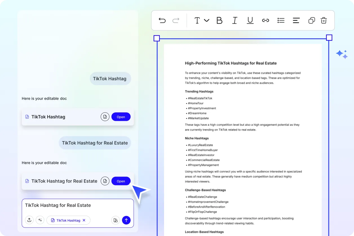Screen dimensions: 354x236
Task: Download the TikTok Hashtag doc
Action: click(105, 117)
